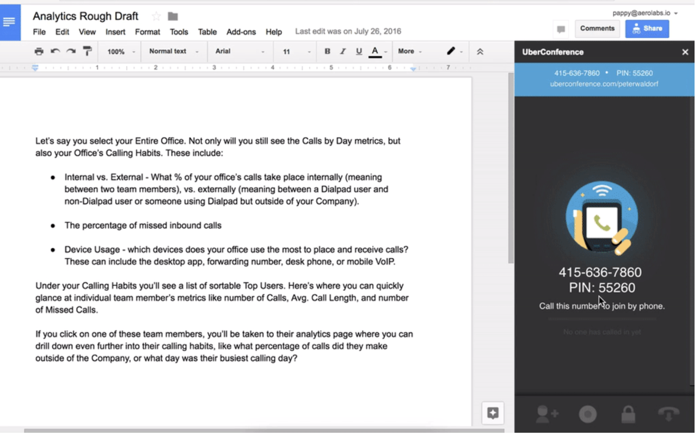Open the 'Last edit was on July 26, 2016' link
This screenshot has height=436, width=700.
(x=348, y=32)
